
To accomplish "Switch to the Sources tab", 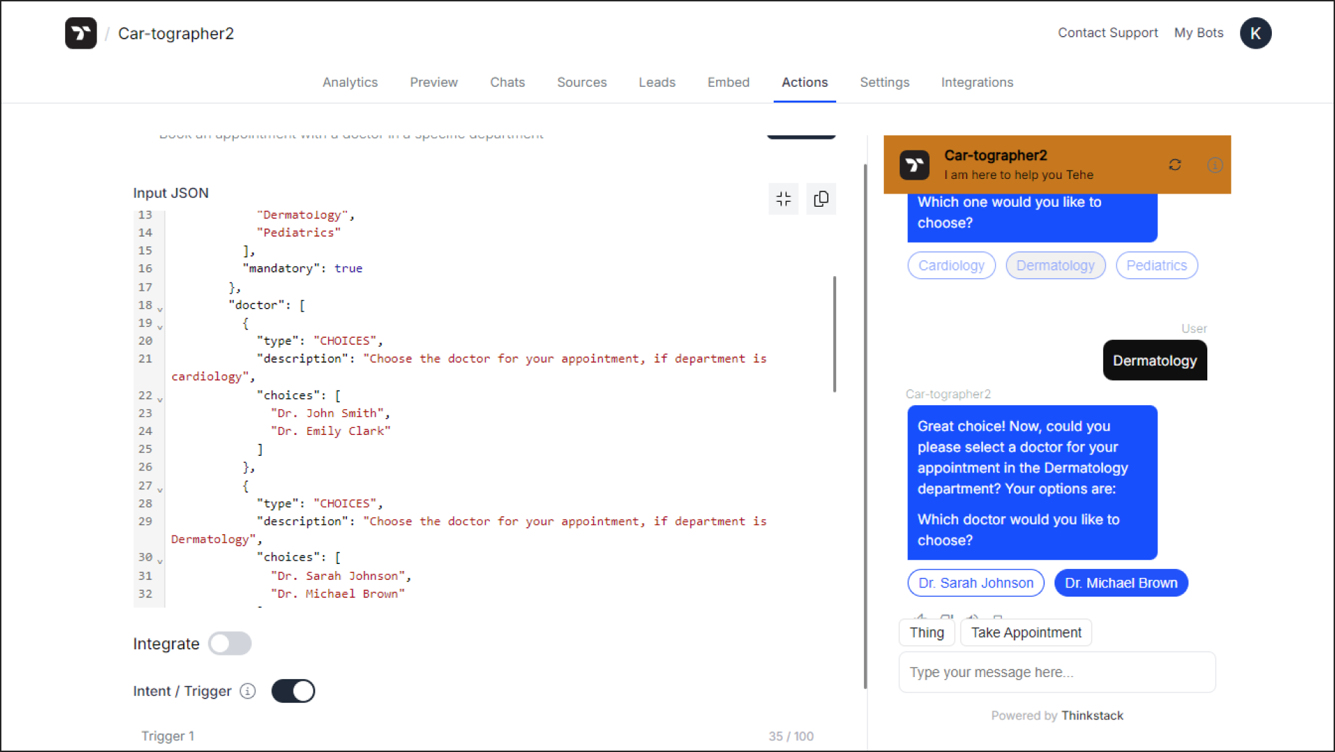I will click(581, 83).
